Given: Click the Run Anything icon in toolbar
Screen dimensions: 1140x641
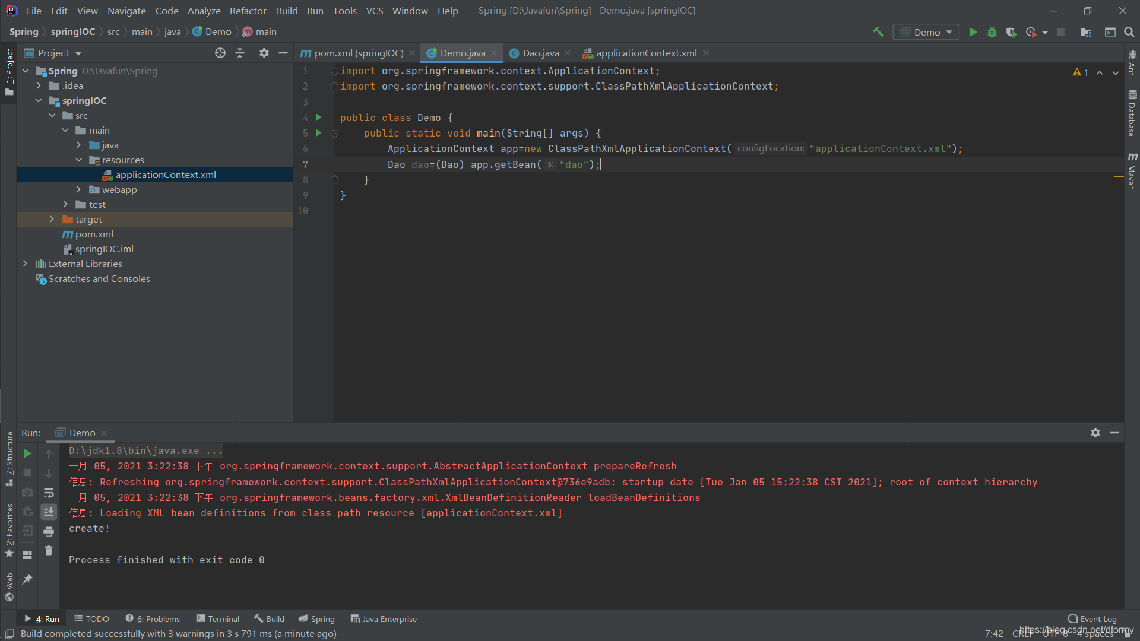Looking at the screenshot, I should coord(1110,32).
